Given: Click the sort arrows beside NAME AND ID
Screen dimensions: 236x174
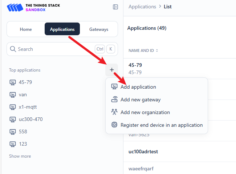Looking at the screenshot, I should pos(157,50).
